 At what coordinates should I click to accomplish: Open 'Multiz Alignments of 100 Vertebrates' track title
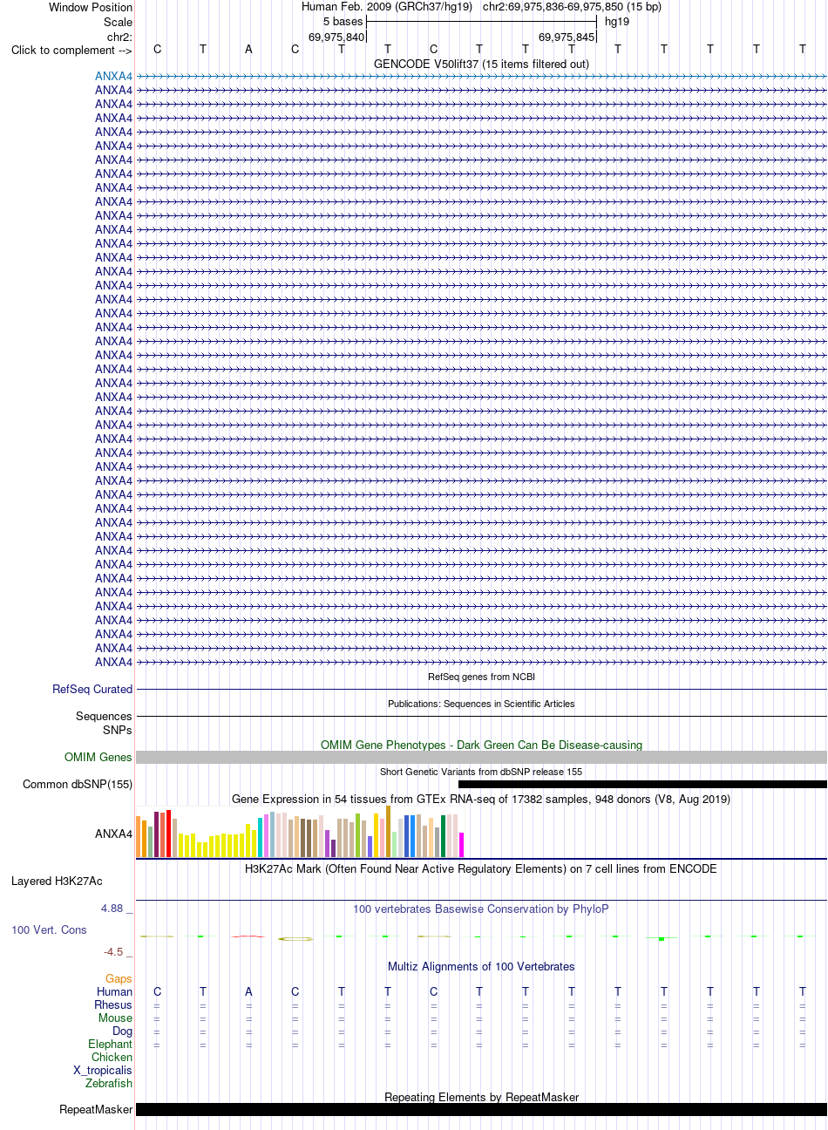[x=481, y=966]
